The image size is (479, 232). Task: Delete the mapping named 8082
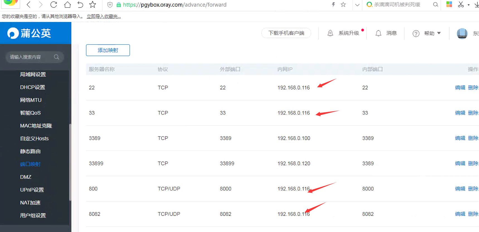pos(473,214)
